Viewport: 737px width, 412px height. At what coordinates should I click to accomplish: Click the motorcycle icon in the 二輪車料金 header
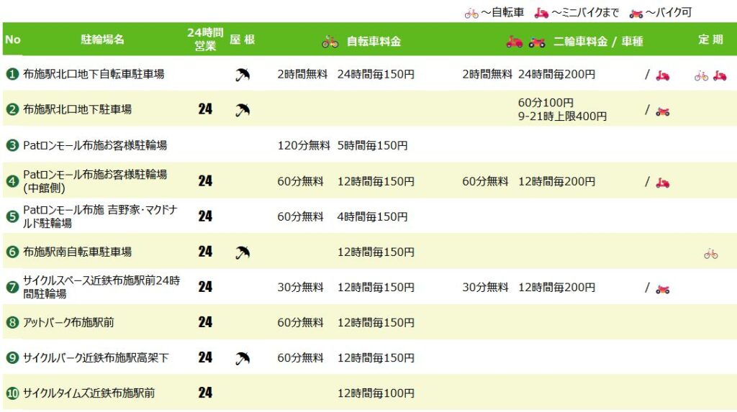537,42
